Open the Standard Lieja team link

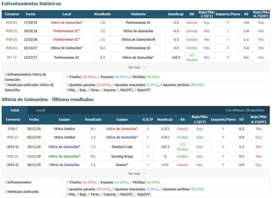[x=122, y=147]
